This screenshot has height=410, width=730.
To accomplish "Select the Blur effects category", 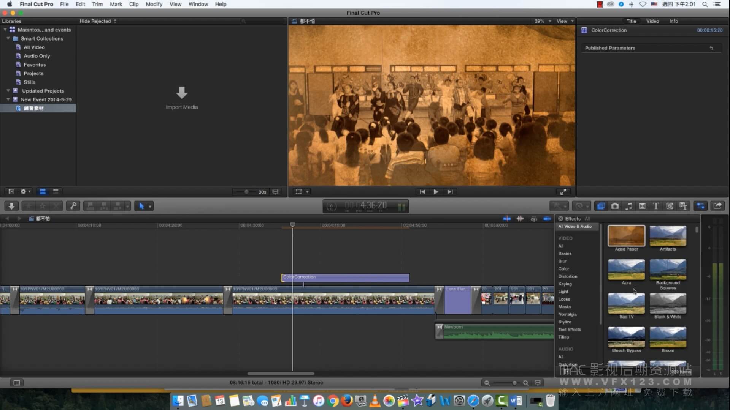I will (562, 261).
